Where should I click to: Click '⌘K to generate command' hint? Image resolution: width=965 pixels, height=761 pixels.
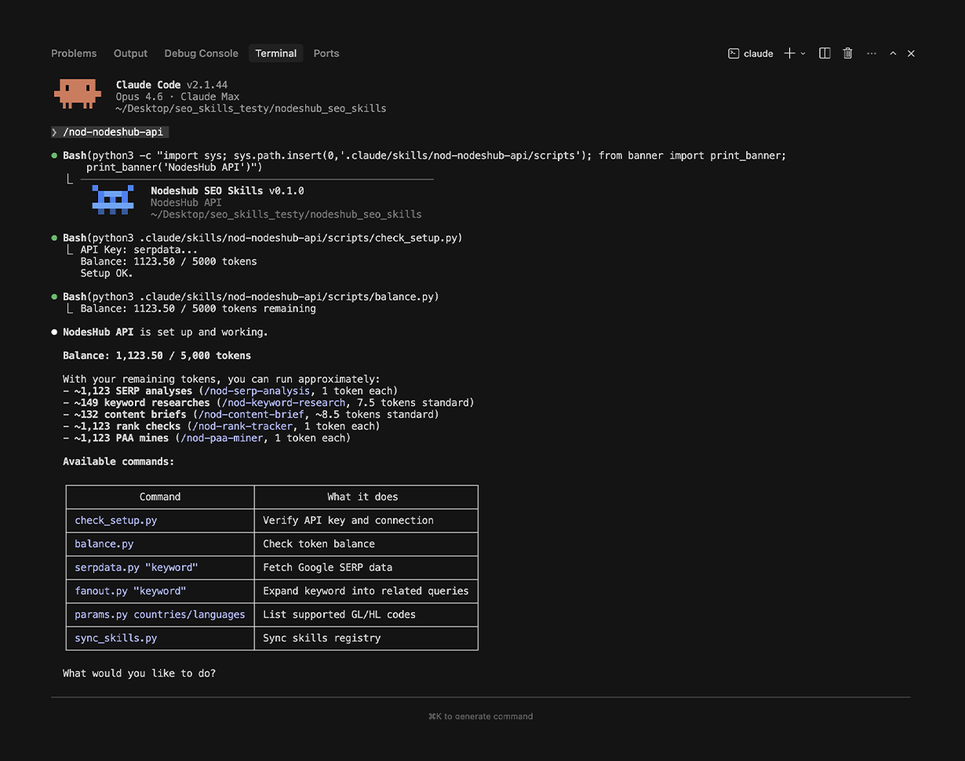(480, 716)
